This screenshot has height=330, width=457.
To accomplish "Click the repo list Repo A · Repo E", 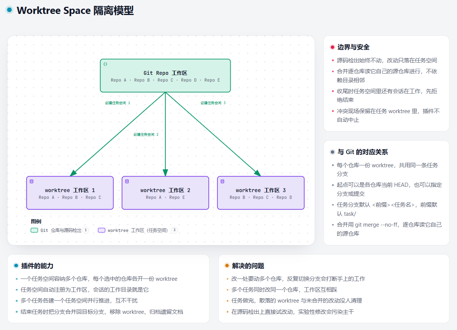I will tap(165, 197).
